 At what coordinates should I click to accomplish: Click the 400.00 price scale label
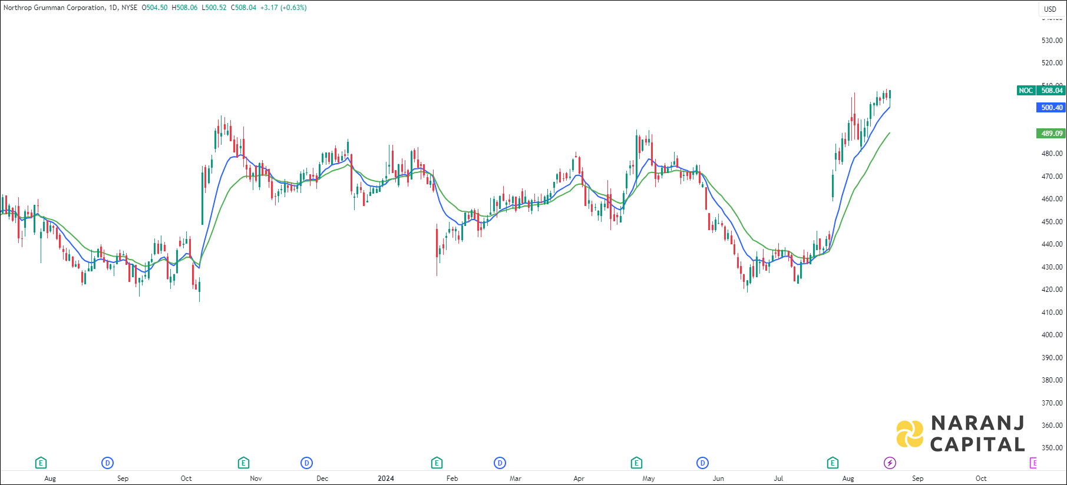coord(1052,335)
